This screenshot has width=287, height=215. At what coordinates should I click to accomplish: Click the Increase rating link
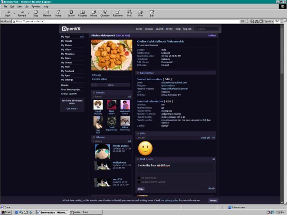pyautogui.click(x=99, y=79)
